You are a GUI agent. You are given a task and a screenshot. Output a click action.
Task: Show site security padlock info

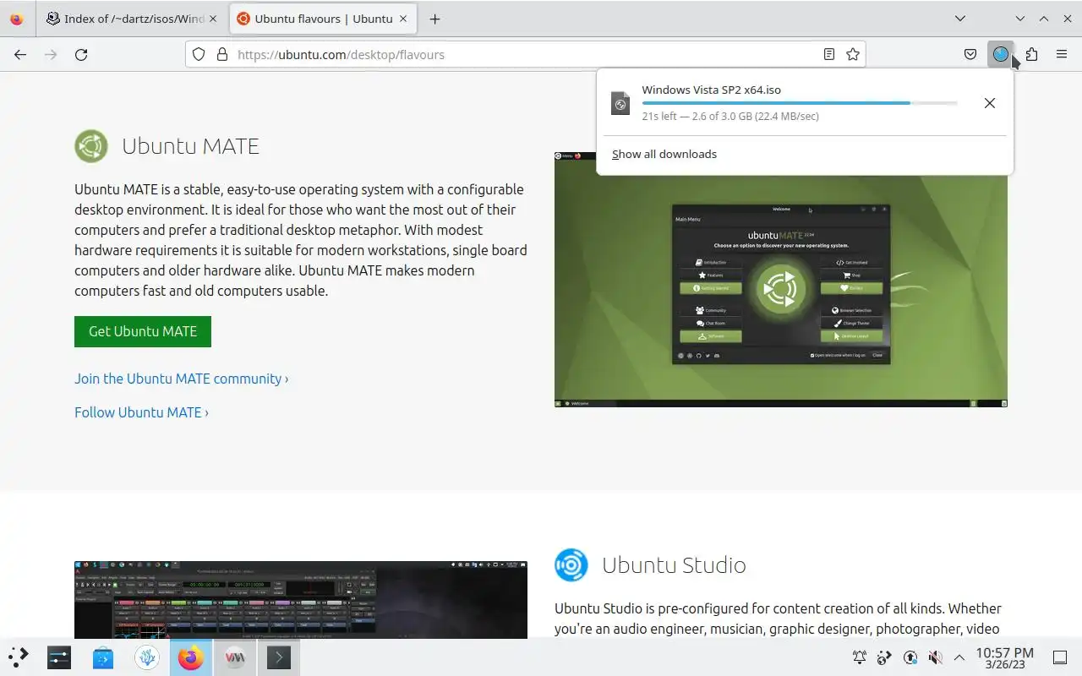222,54
